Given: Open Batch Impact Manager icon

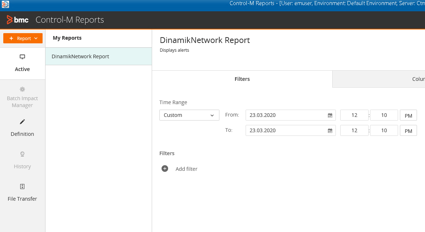Looking at the screenshot, I should 22,89.
